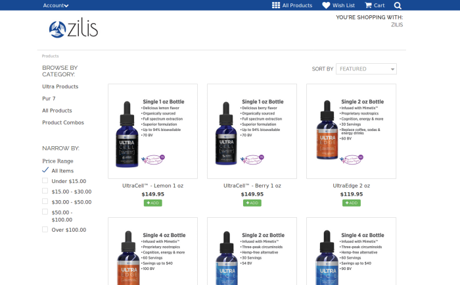Click the All Products grid icon

[276, 5]
